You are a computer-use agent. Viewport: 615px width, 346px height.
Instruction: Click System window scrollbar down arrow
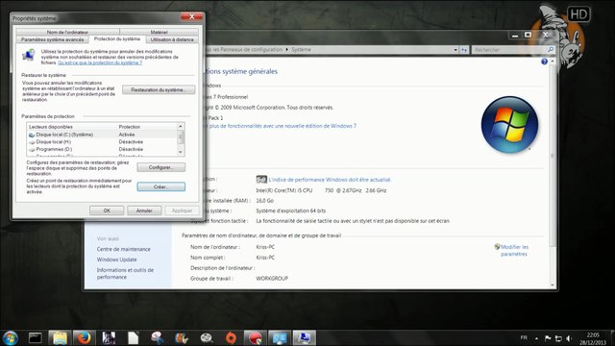[553, 285]
